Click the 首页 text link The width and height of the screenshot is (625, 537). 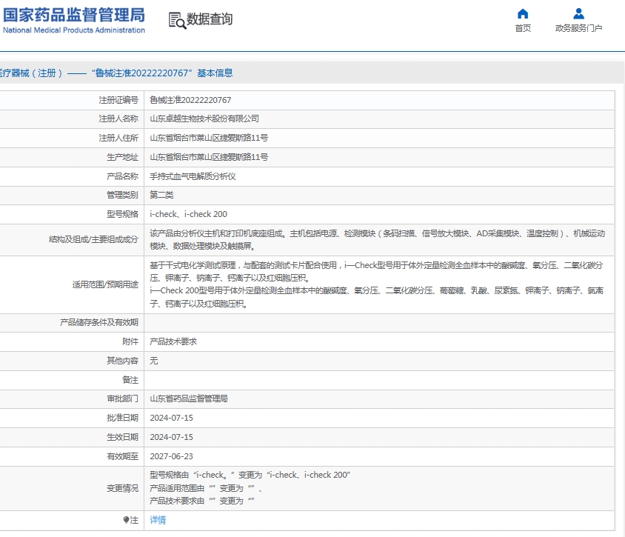point(523,28)
